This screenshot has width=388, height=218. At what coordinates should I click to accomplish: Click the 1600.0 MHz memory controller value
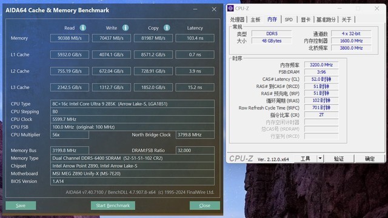click(x=351, y=41)
